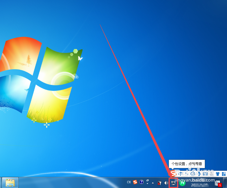
Task: Click the volume speaker tray icon
Action: click(x=166, y=183)
